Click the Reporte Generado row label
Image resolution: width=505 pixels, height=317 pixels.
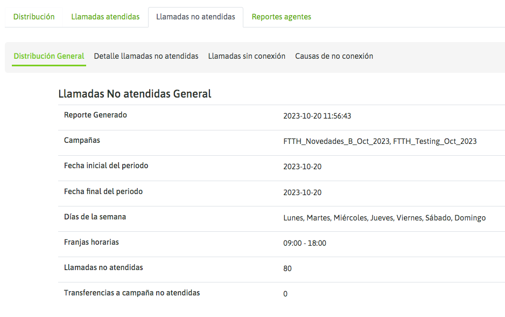click(95, 115)
